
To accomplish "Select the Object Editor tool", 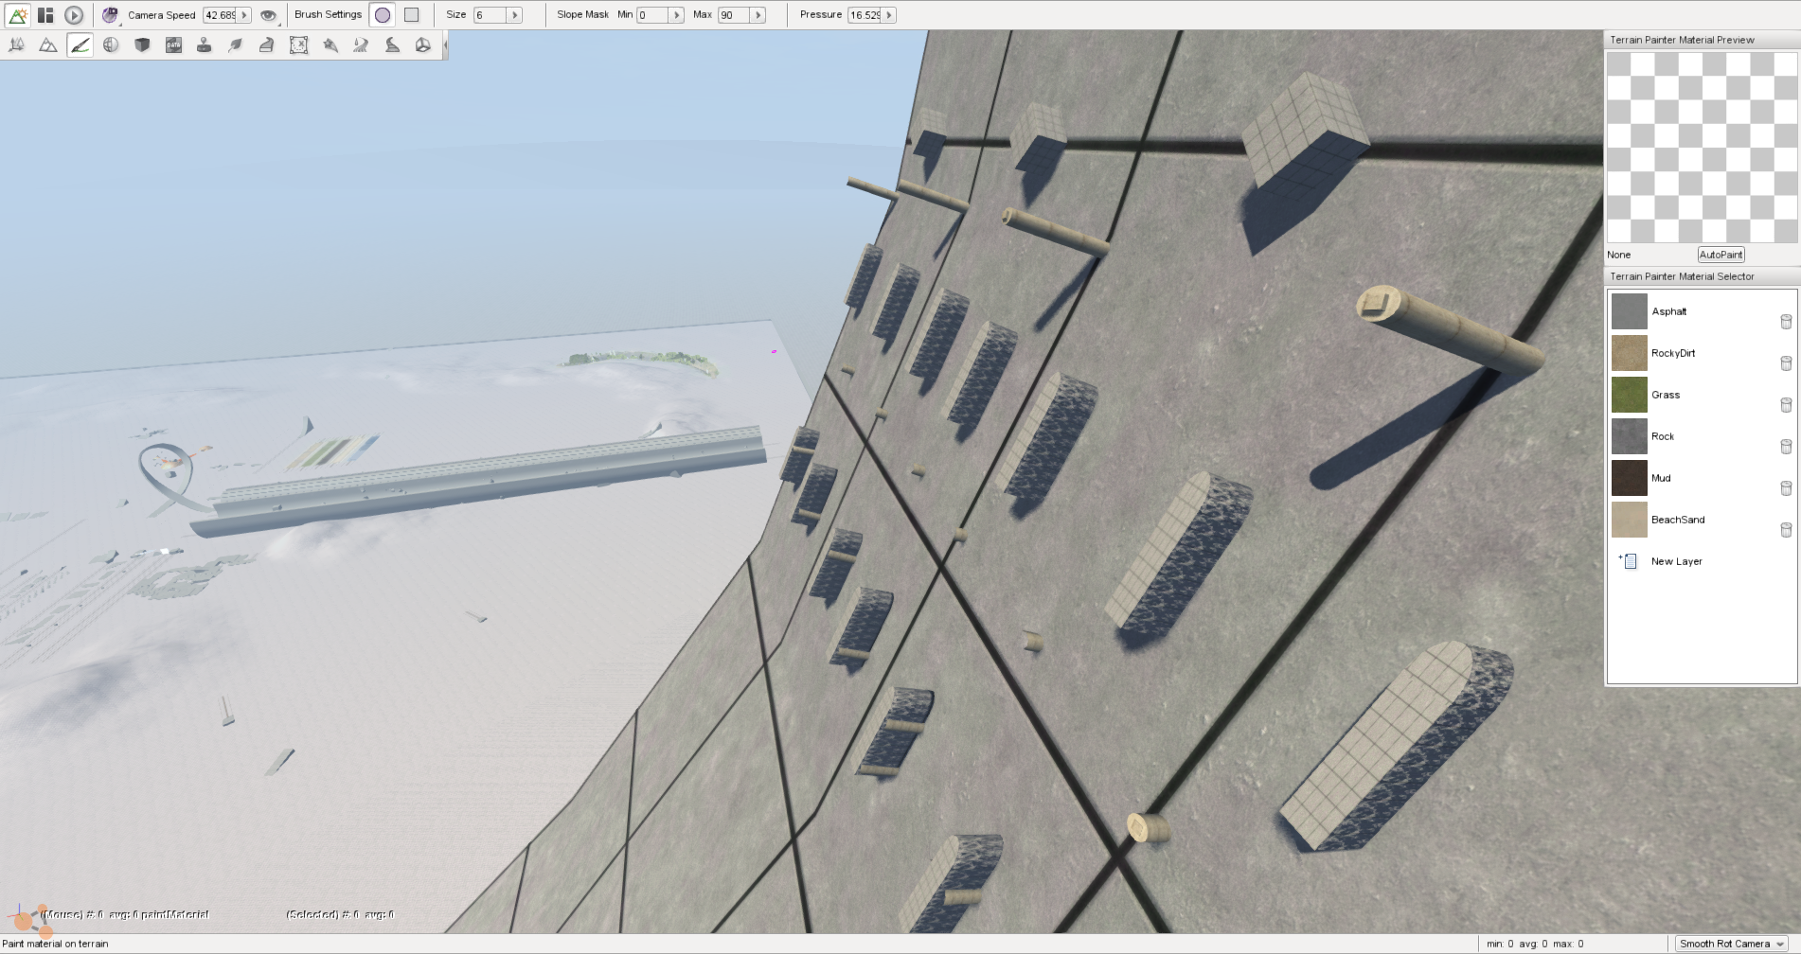I will (17, 44).
